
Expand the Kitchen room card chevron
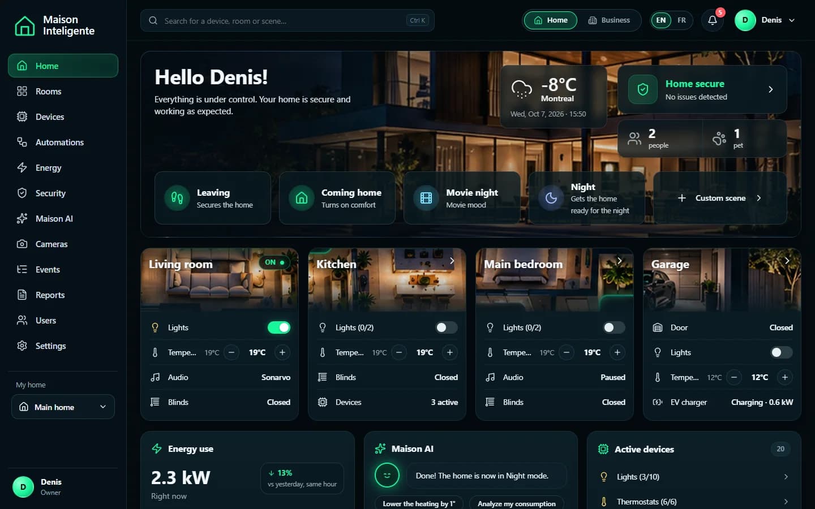coord(452,261)
